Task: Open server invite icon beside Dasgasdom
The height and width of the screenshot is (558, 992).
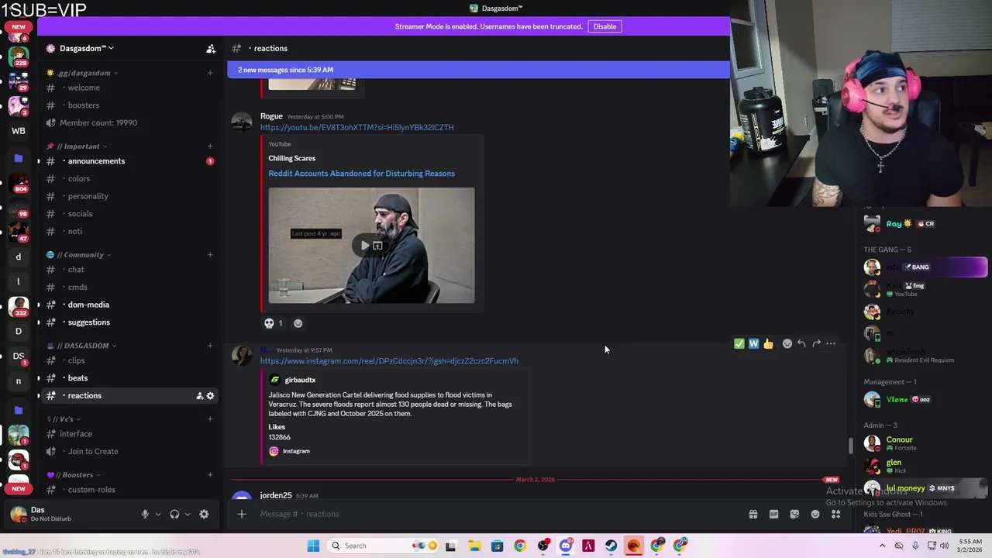Action: pos(211,49)
